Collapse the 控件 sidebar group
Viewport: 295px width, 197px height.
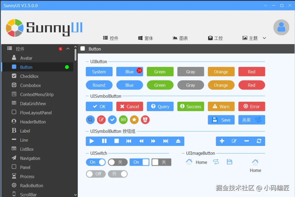coord(68,49)
